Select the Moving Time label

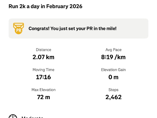pos(43,70)
